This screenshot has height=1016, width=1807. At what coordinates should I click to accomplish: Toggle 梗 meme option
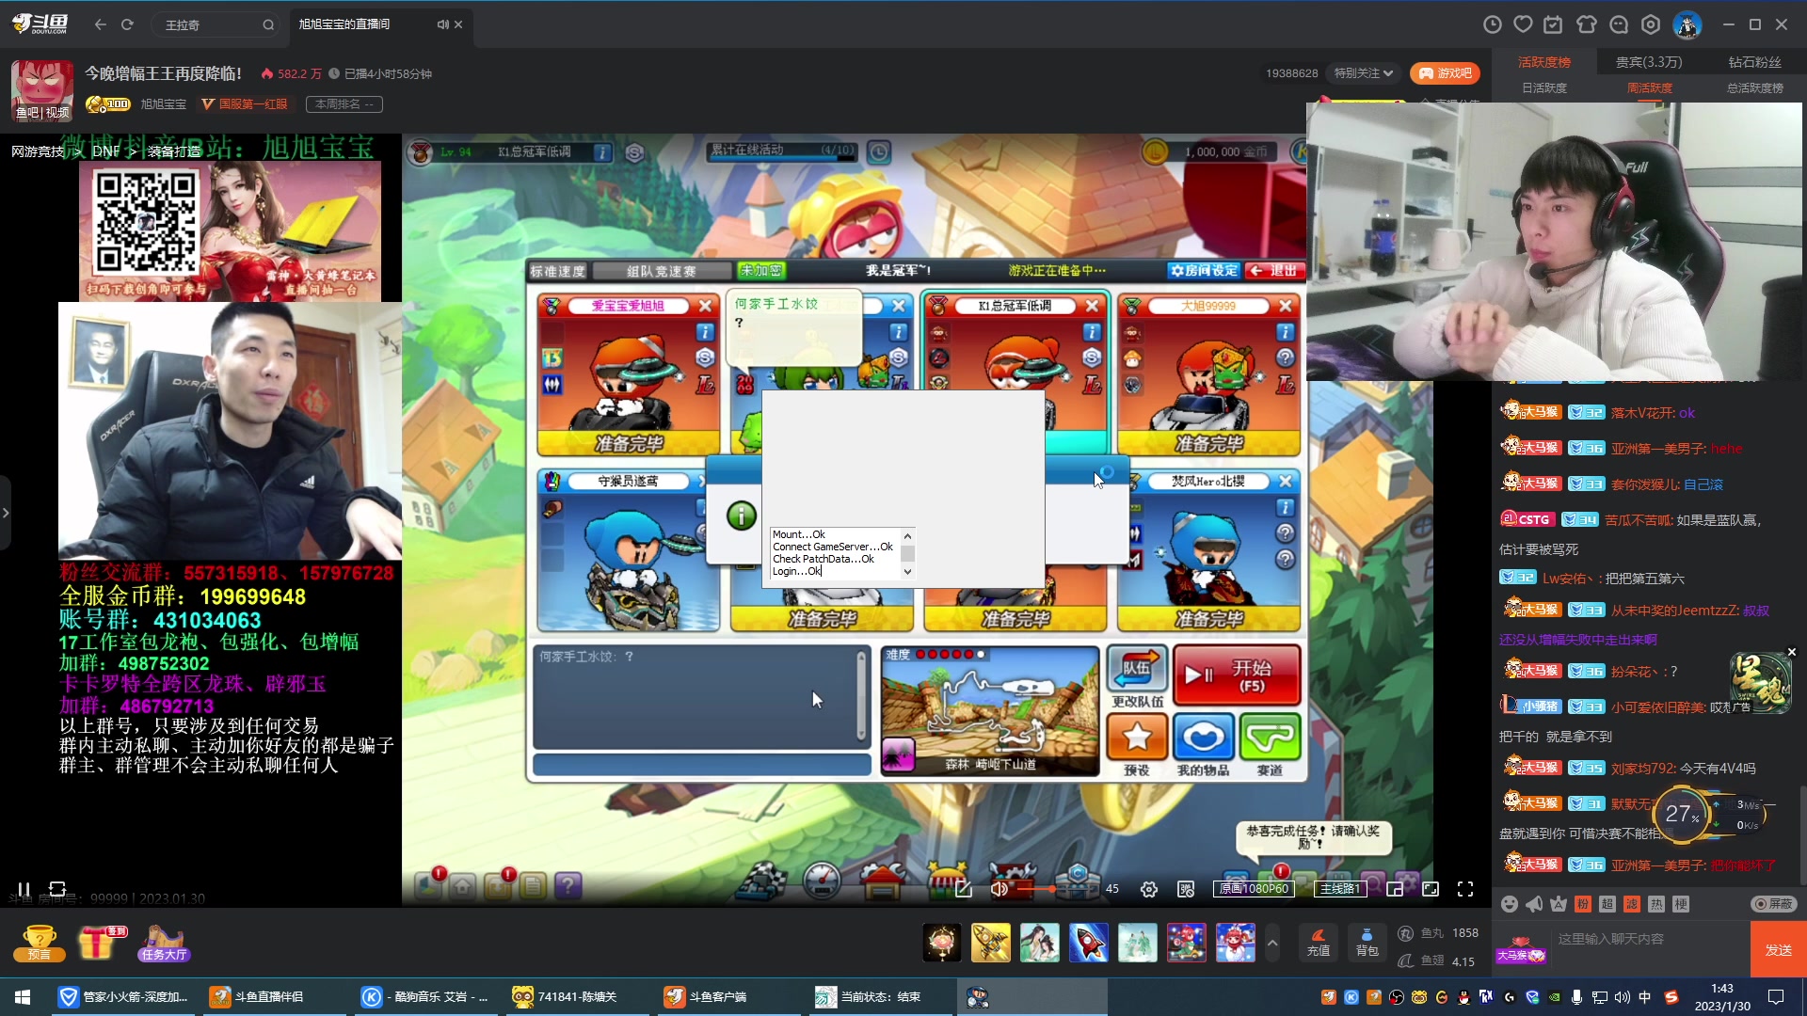[x=1681, y=904]
